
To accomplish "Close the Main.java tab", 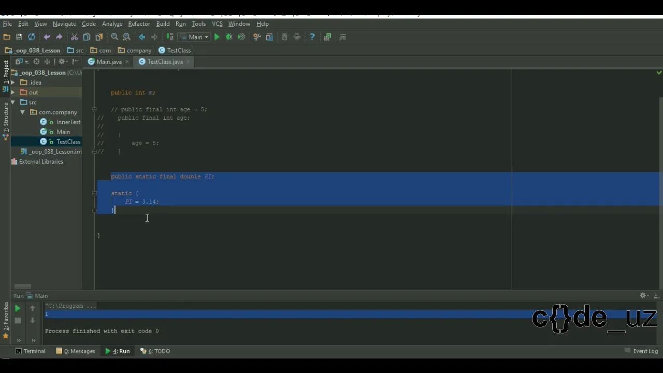I will coord(127,62).
